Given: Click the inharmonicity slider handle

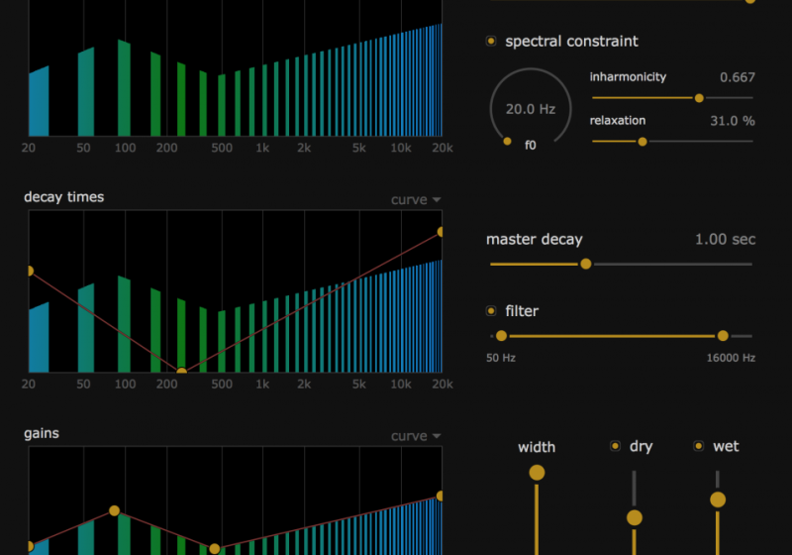Looking at the screenshot, I should pos(699,98).
